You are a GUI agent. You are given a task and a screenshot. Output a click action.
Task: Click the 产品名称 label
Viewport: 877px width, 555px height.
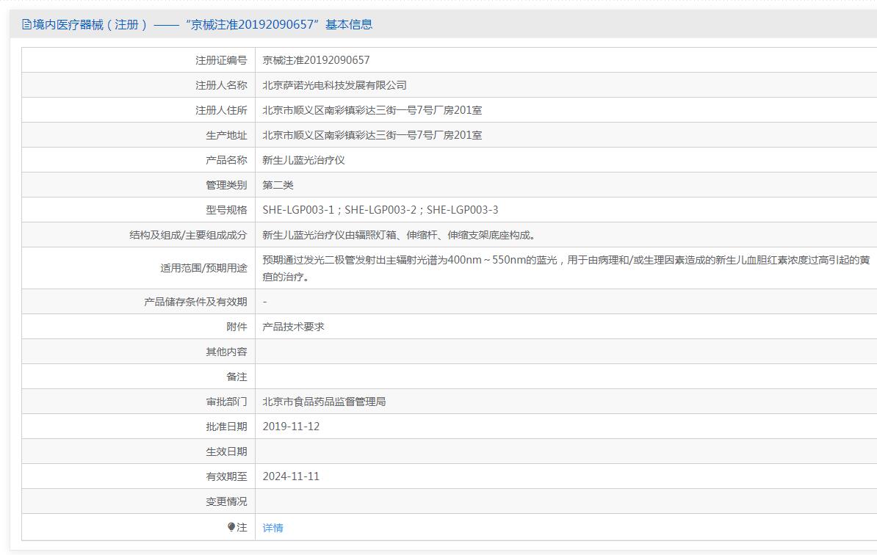click(x=226, y=160)
